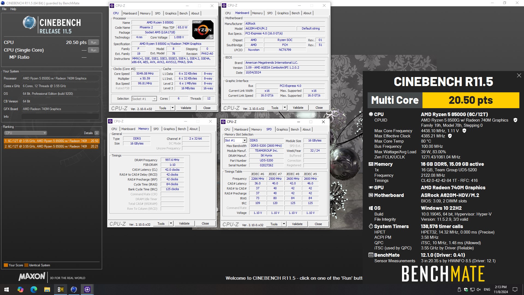Open Tools dropdown arrow in Memory window
Viewport: 524px width, 295px height.
[171, 223]
